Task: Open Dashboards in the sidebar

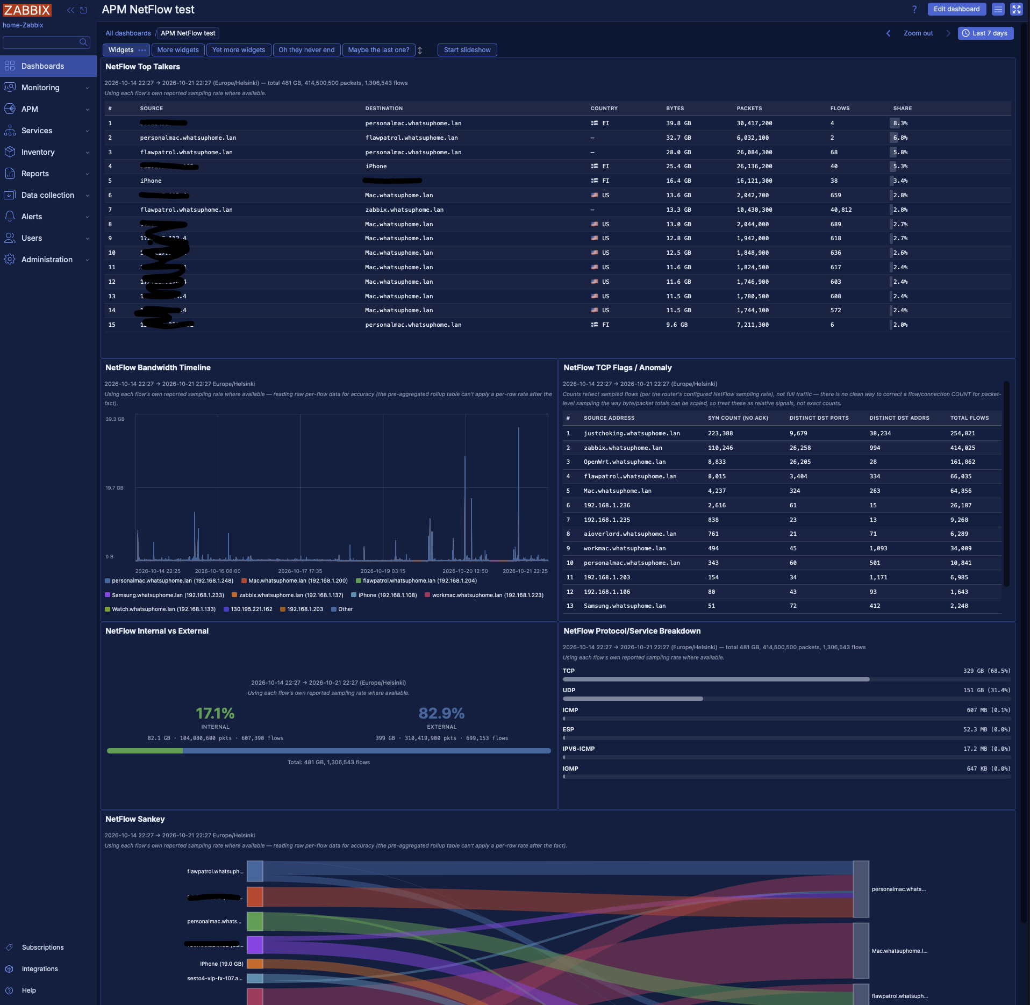Action: (x=48, y=66)
